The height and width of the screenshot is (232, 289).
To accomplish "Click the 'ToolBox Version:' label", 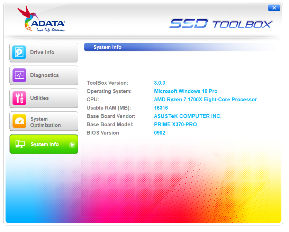I will tap(107, 83).
